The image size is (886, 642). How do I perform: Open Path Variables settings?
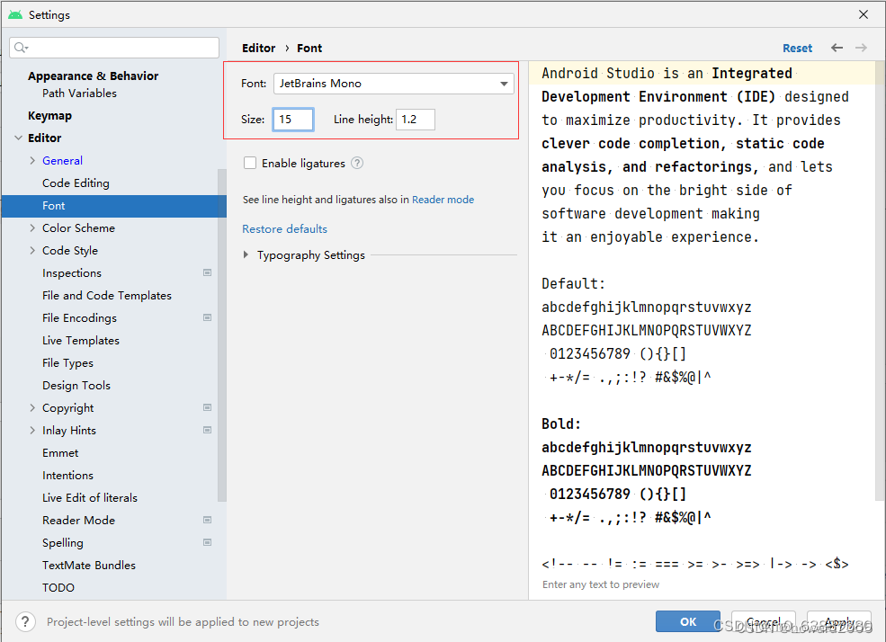[x=80, y=94]
